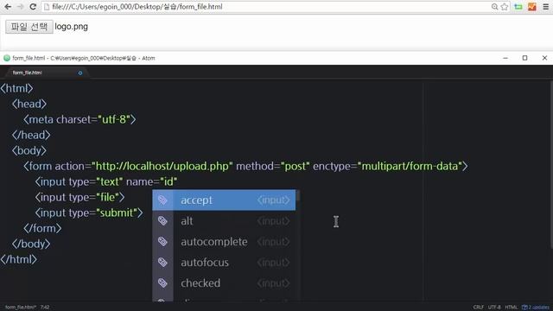
Task: Choose autofocus attribute suggestion
Action: click(x=224, y=263)
